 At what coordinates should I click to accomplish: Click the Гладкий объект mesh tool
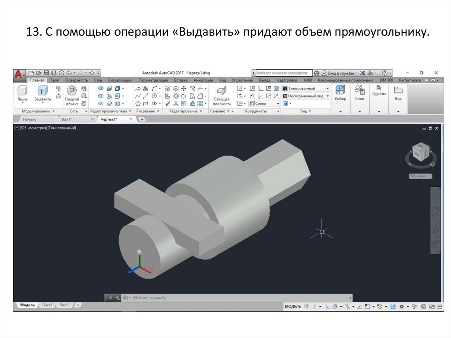(72, 96)
